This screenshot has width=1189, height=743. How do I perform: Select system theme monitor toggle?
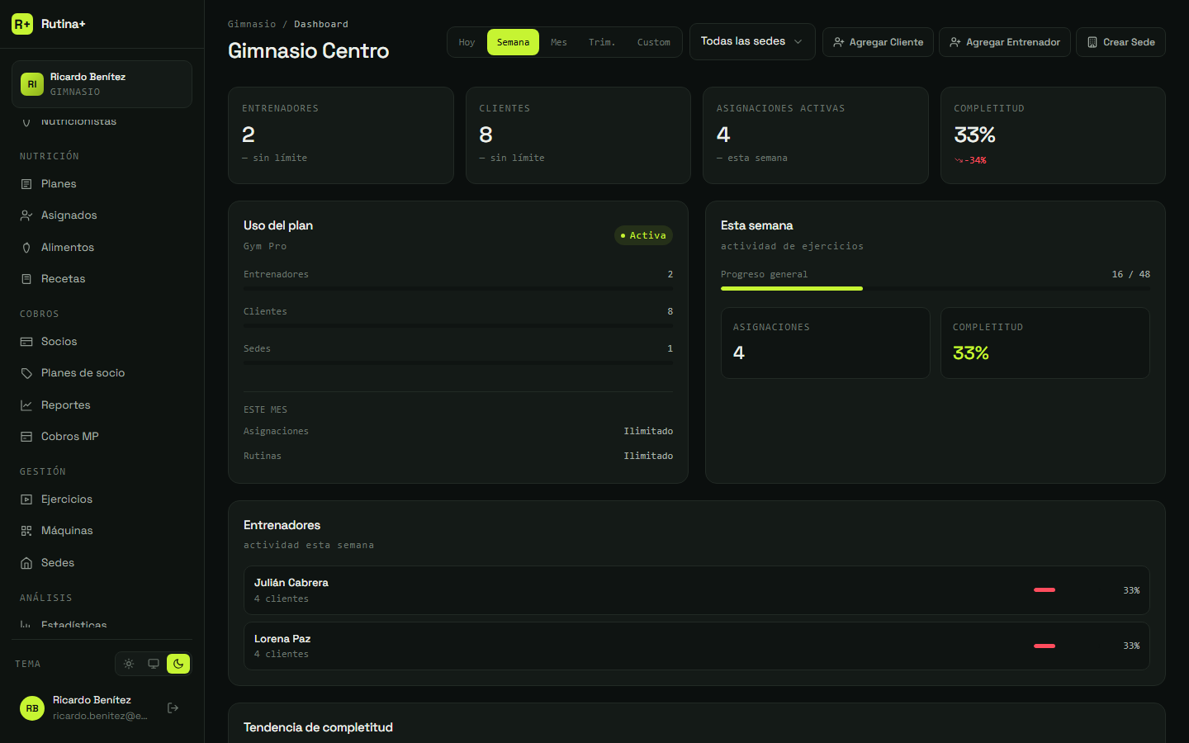(x=154, y=664)
